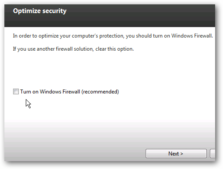Click the 'If you use another firewall solution' text

[53, 49]
